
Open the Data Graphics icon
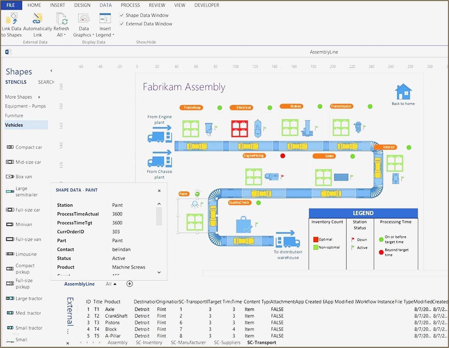84,18
